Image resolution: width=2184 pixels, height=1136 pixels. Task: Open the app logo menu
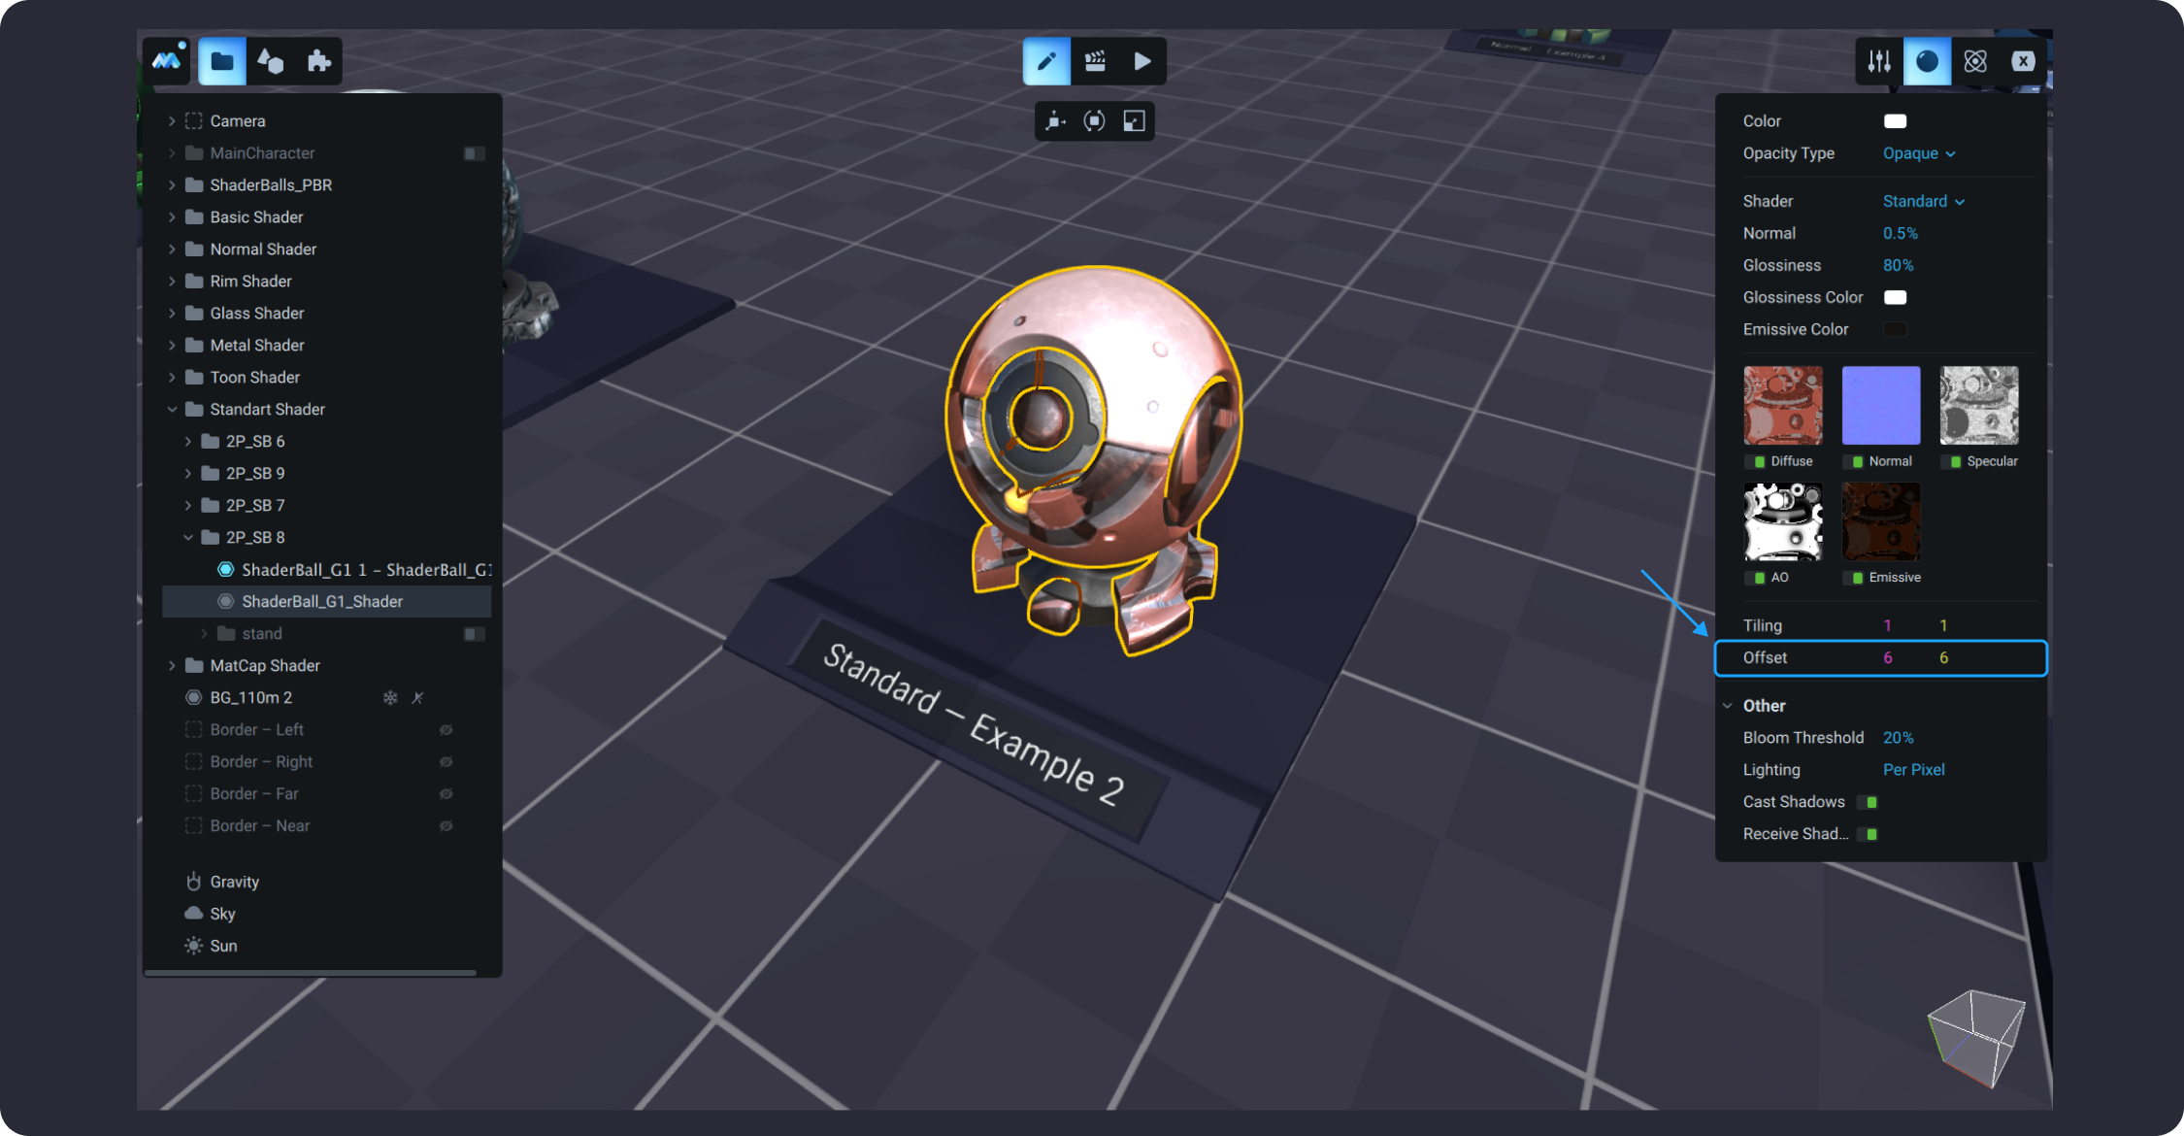click(x=167, y=60)
